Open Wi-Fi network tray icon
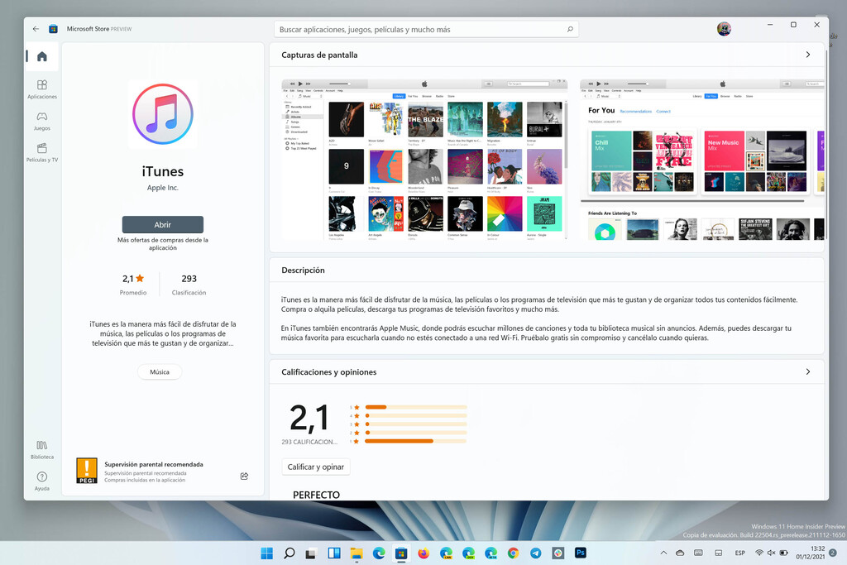This screenshot has height=565, width=847. pyautogui.click(x=759, y=553)
